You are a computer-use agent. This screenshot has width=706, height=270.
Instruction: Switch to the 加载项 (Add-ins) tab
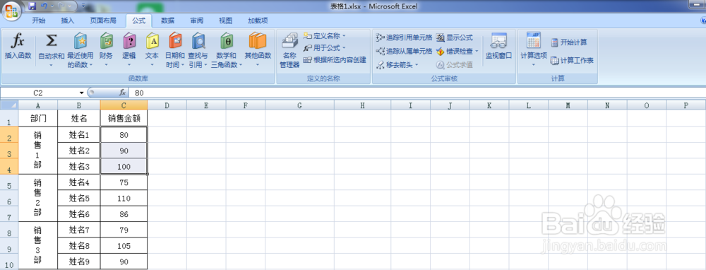coord(258,20)
